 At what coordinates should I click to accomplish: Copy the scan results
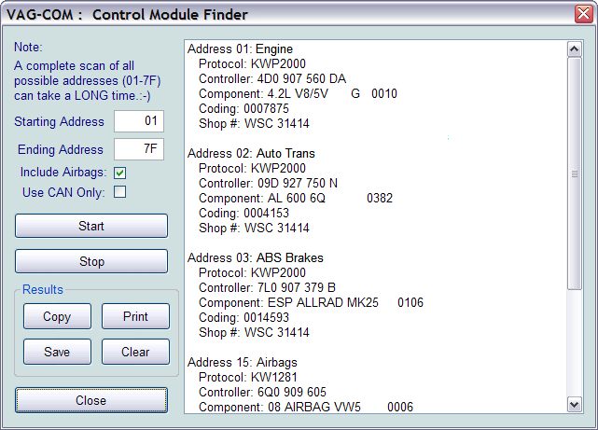57,316
